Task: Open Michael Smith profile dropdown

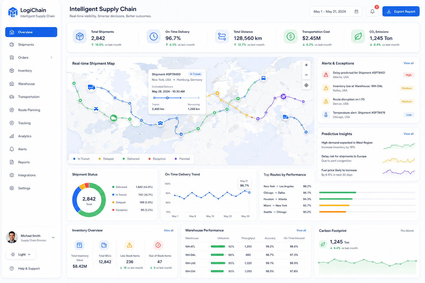Action: point(53,237)
